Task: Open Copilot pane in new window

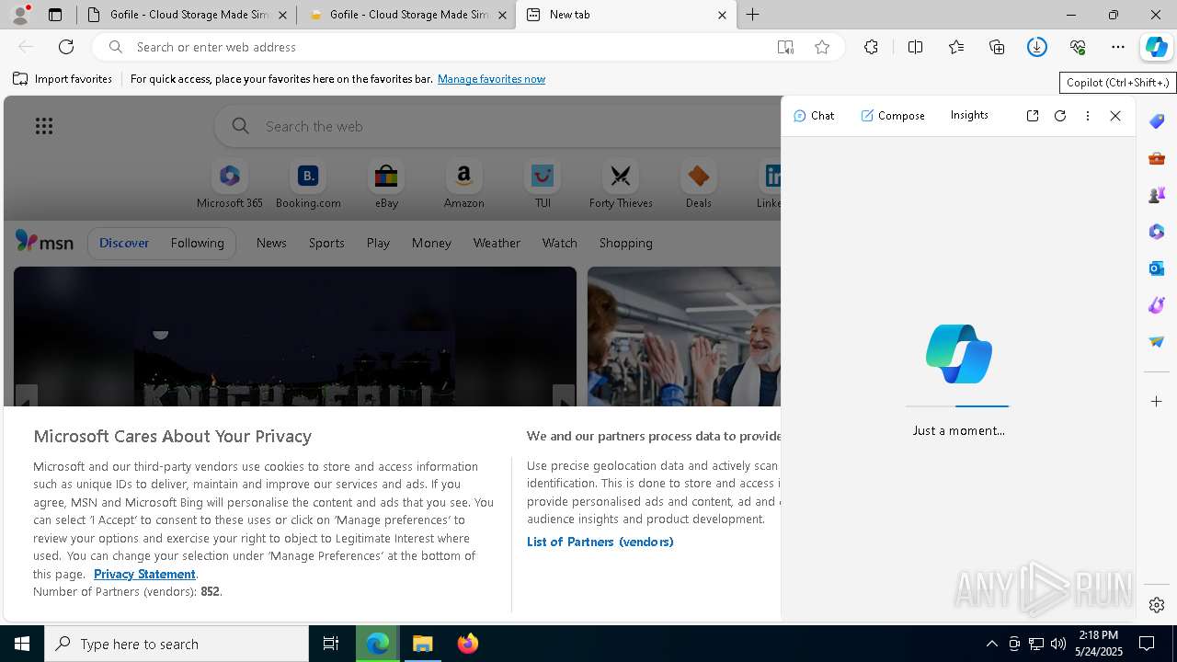Action: [x=1033, y=116]
